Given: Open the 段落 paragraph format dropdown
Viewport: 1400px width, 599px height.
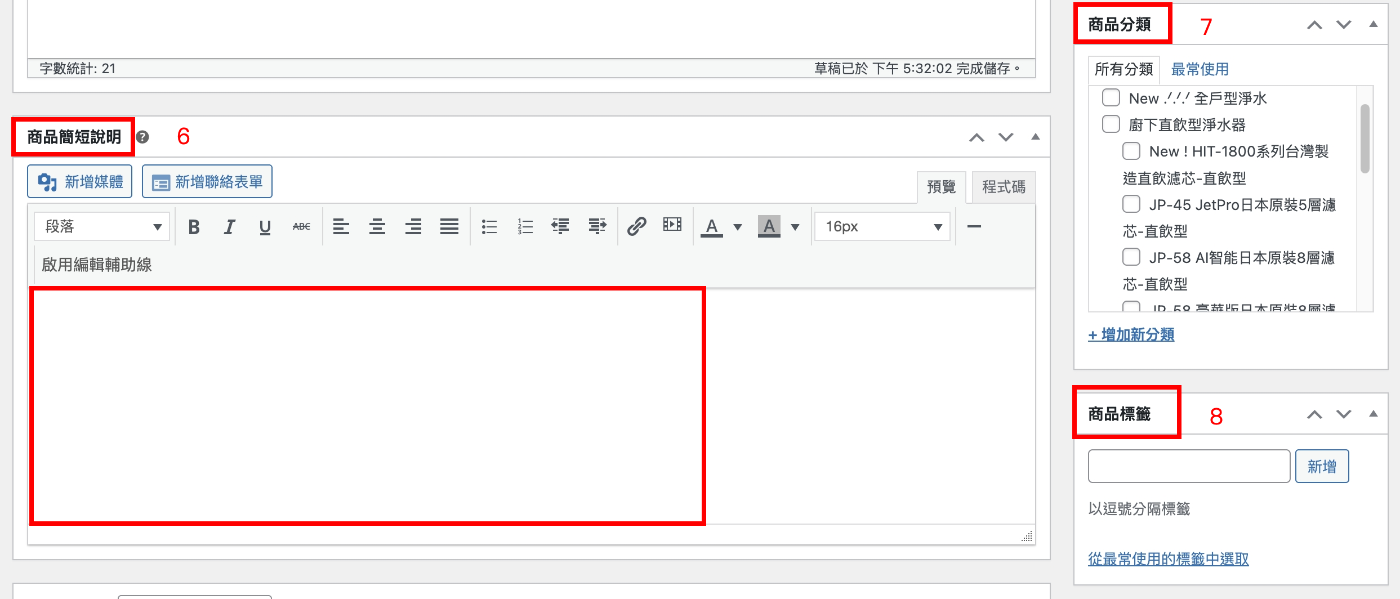Looking at the screenshot, I should [102, 227].
